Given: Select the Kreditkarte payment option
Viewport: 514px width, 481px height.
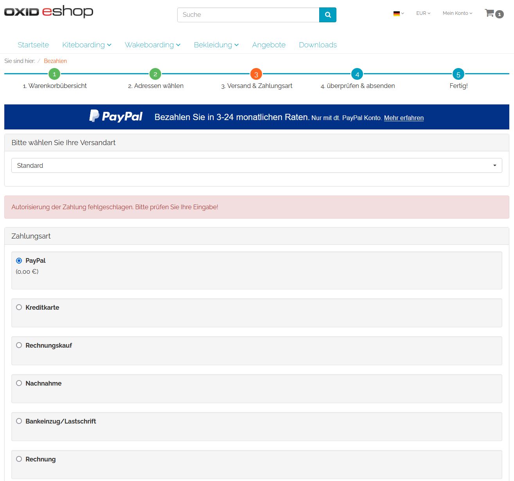Looking at the screenshot, I should [19, 307].
